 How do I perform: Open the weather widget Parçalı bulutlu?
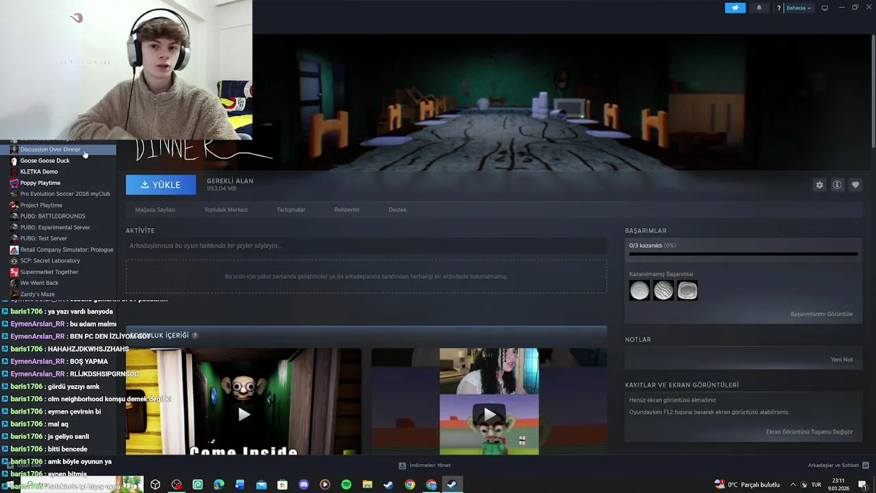tap(747, 485)
